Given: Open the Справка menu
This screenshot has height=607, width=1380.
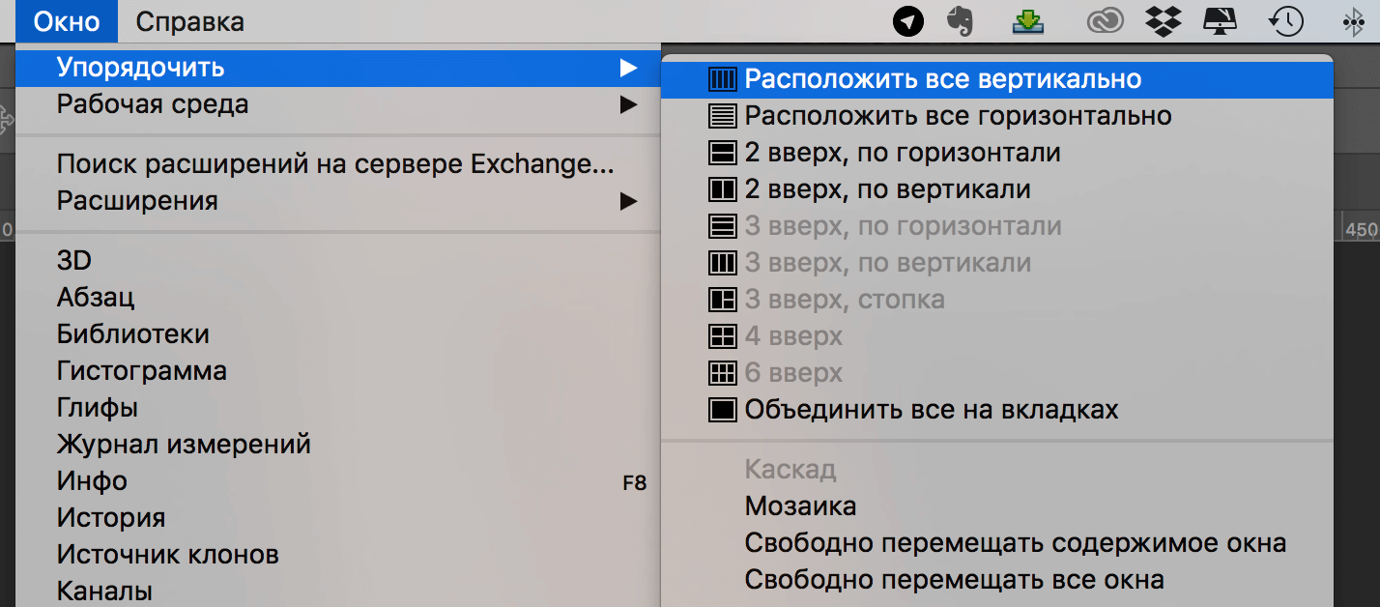Looking at the screenshot, I should pos(189,20).
